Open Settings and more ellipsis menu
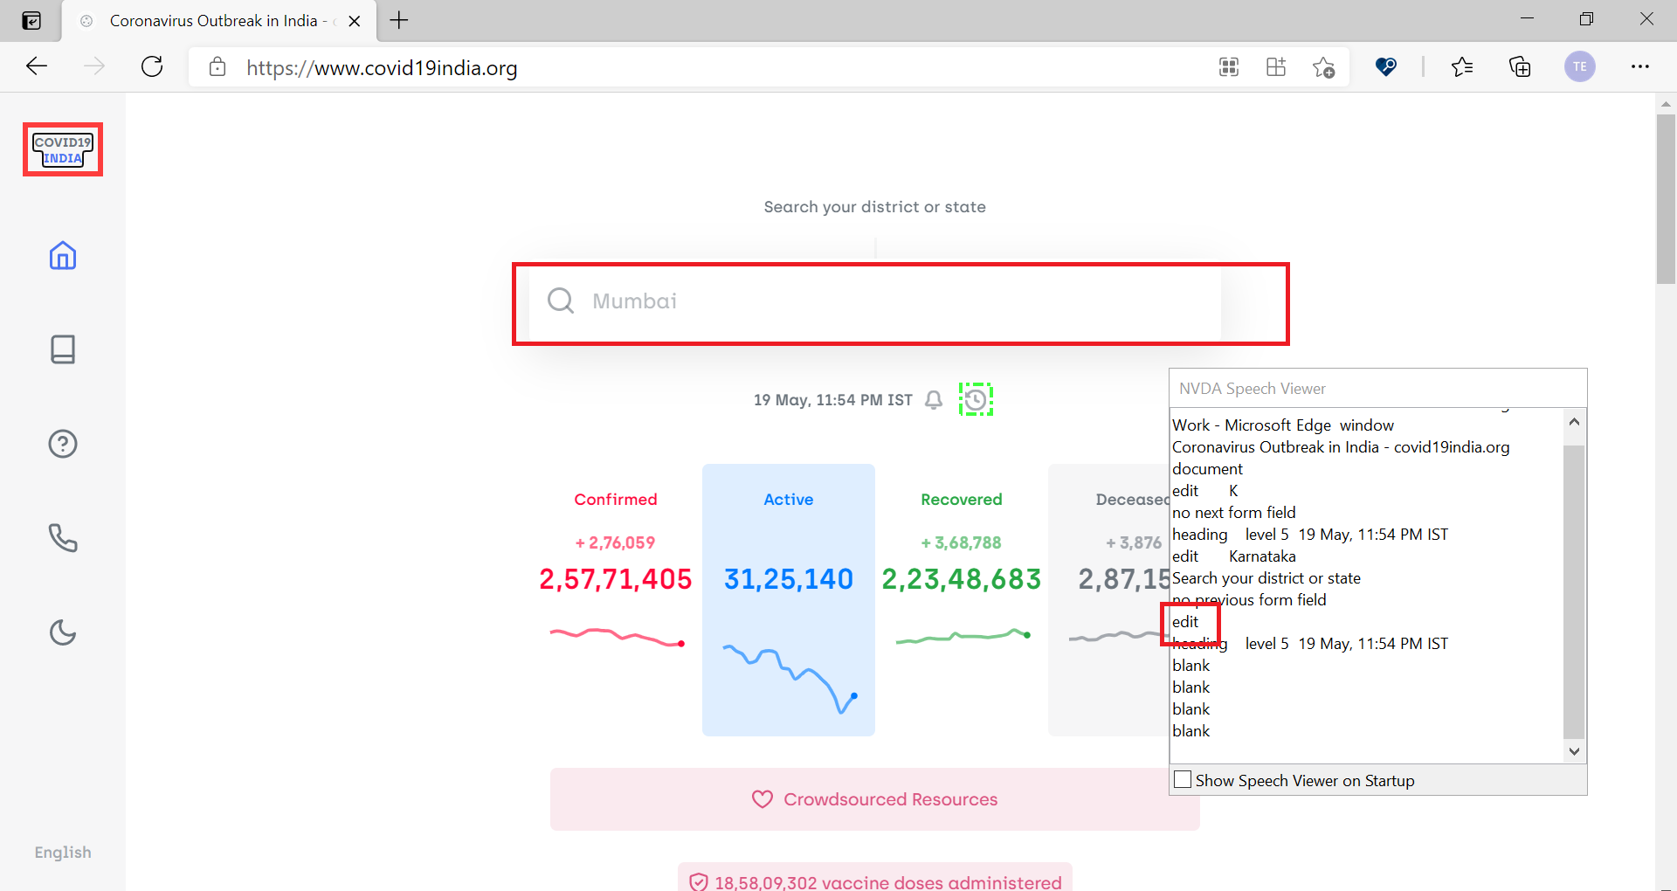 [1640, 66]
